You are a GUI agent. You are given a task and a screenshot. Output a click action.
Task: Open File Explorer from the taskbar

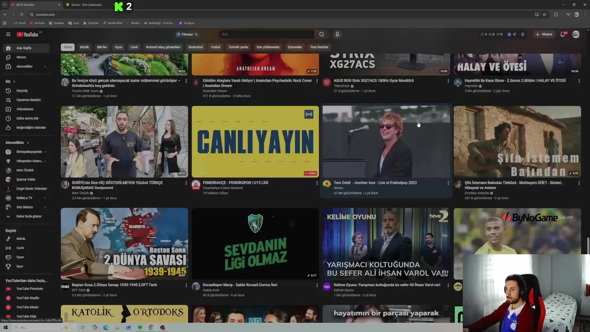click(117, 327)
